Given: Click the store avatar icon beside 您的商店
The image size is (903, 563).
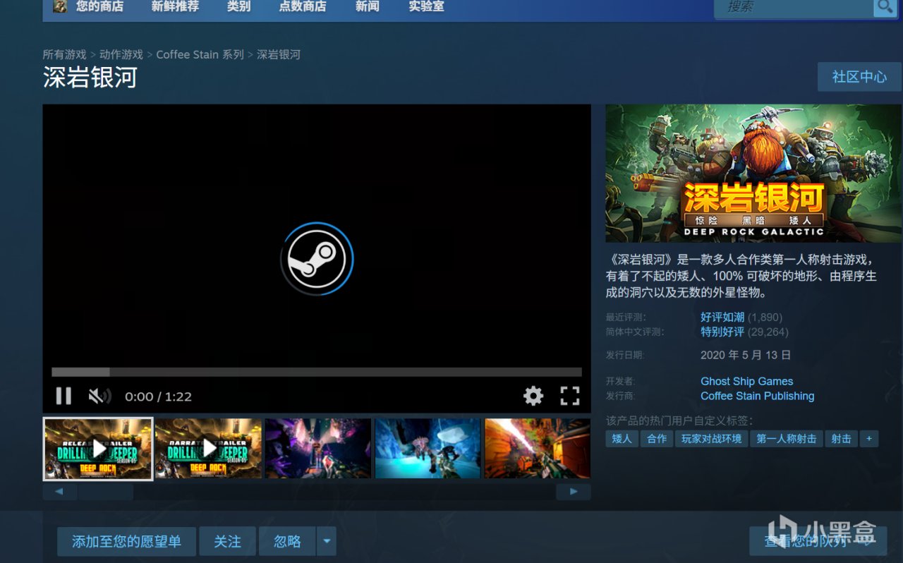Looking at the screenshot, I should pyautogui.click(x=60, y=6).
